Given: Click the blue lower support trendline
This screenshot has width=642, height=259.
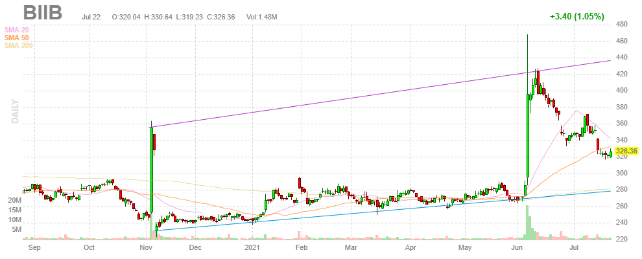Looking at the screenshot, I should click(x=383, y=211).
